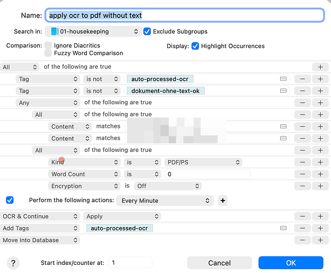Disable Highlight Occurrences
The image size is (331, 273).
195,46
